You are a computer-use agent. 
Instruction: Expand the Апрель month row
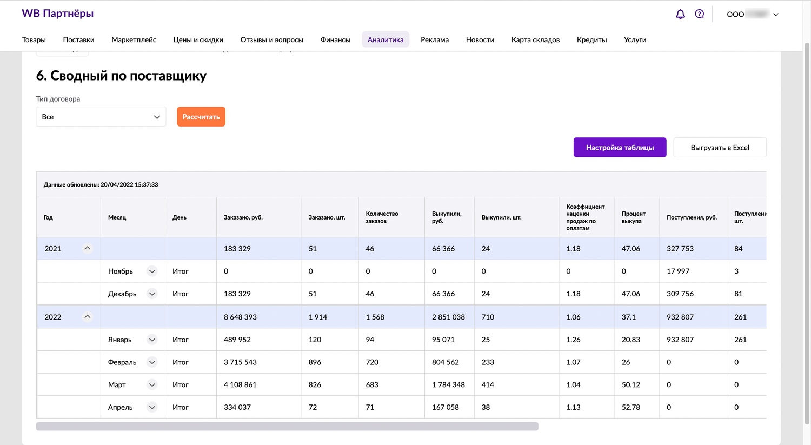(x=152, y=408)
